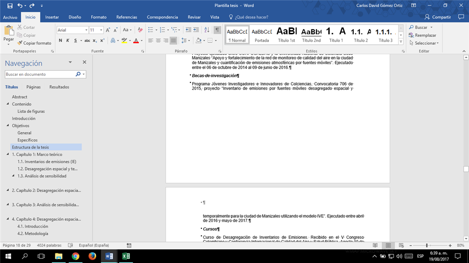Apply the Portada style
469x263 pixels.
click(x=262, y=35)
